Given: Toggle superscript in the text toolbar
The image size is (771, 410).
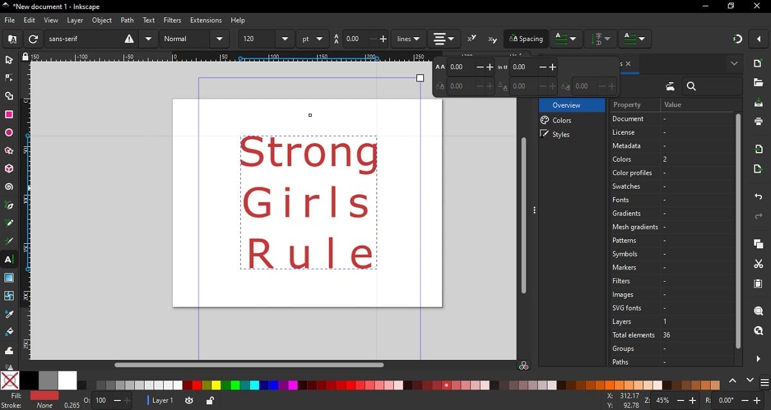Looking at the screenshot, I should [472, 38].
